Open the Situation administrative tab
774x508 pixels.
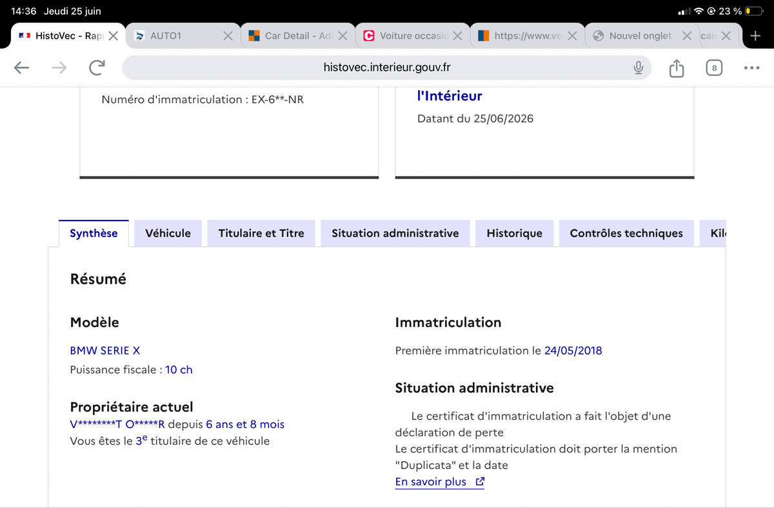[x=395, y=233]
